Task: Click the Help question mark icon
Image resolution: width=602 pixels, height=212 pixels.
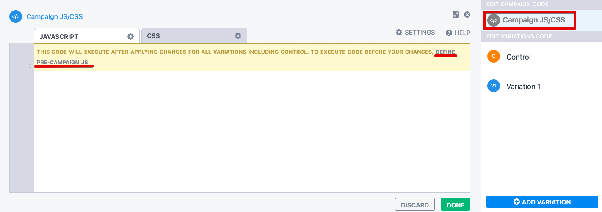Action: (449, 33)
